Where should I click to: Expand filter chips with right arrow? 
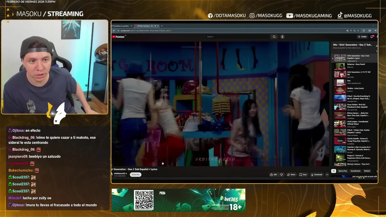coord(377,171)
